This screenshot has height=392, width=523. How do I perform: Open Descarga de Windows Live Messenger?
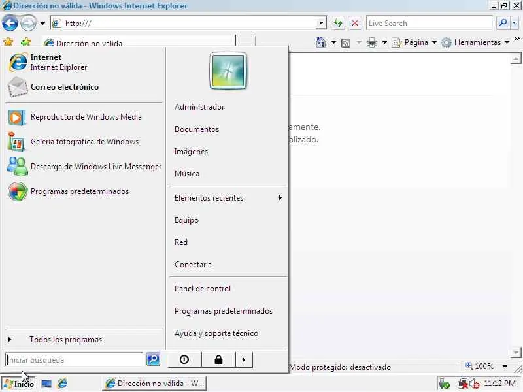[84, 167]
